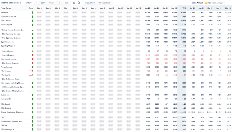The image size is (232, 132).
Task: Click the Mar 20 column header
Action: pos(147,8)
